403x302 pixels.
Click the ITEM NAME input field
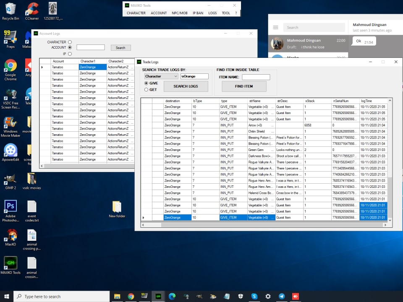256,77
